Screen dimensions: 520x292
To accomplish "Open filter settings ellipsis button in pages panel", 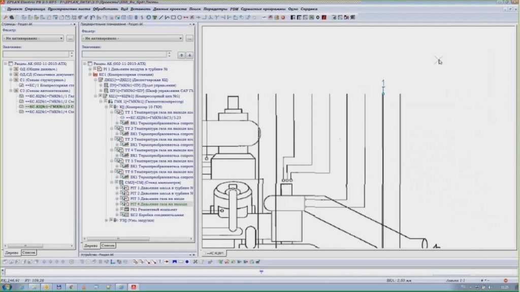I will [70, 39].
